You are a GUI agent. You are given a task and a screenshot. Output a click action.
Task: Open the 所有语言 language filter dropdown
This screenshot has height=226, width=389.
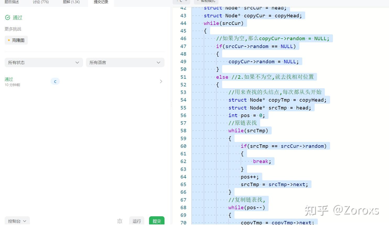125,62
